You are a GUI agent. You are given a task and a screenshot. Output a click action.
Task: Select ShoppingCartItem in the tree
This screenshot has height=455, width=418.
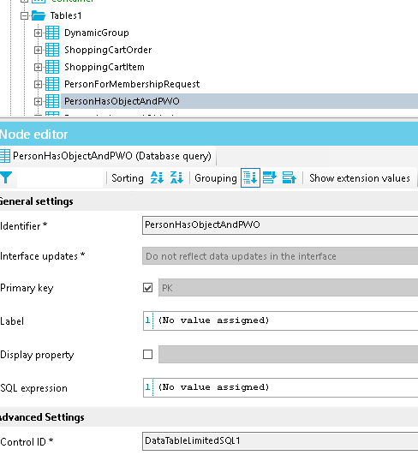click(x=104, y=67)
